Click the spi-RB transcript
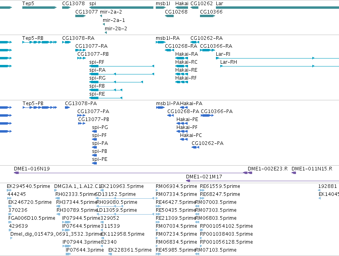339x256 pixels. click(106, 90)
